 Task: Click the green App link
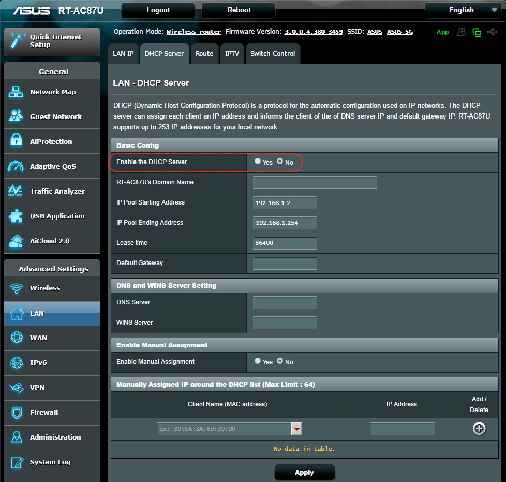(442, 32)
